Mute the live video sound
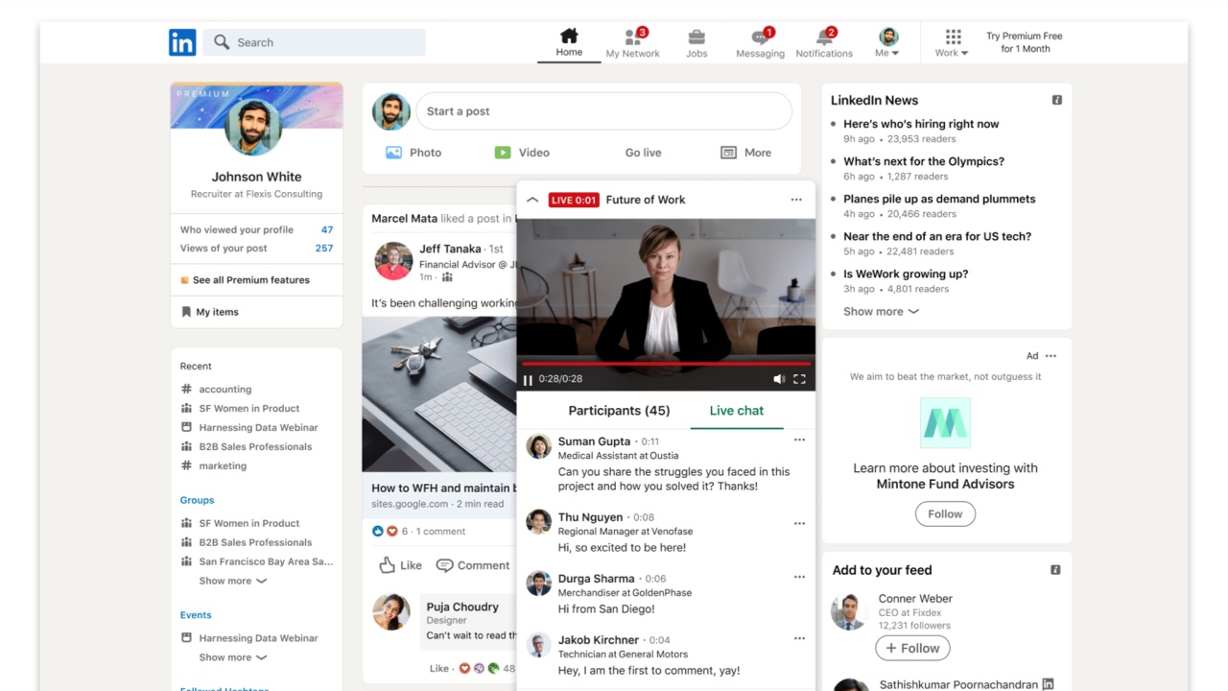The width and height of the screenshot is (1228, 691). point(779,380)
